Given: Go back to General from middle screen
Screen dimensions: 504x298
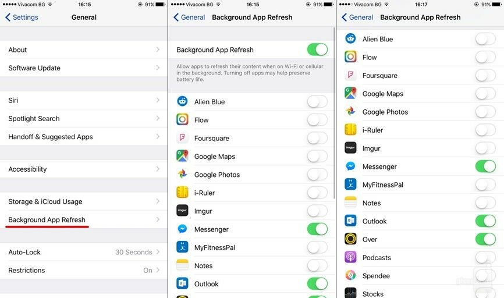Looking at the screenshot, I should point(189,17).
